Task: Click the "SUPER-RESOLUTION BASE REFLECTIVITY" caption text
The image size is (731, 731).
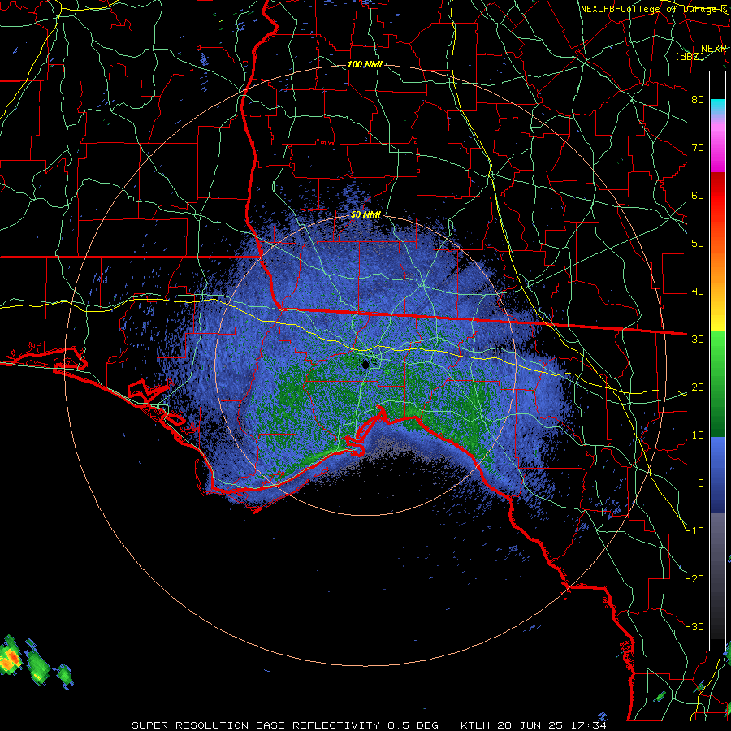Action: click(x=256, y=725)
